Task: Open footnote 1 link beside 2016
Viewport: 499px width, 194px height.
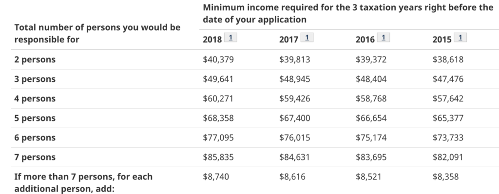Action: (x=384, y=38)
